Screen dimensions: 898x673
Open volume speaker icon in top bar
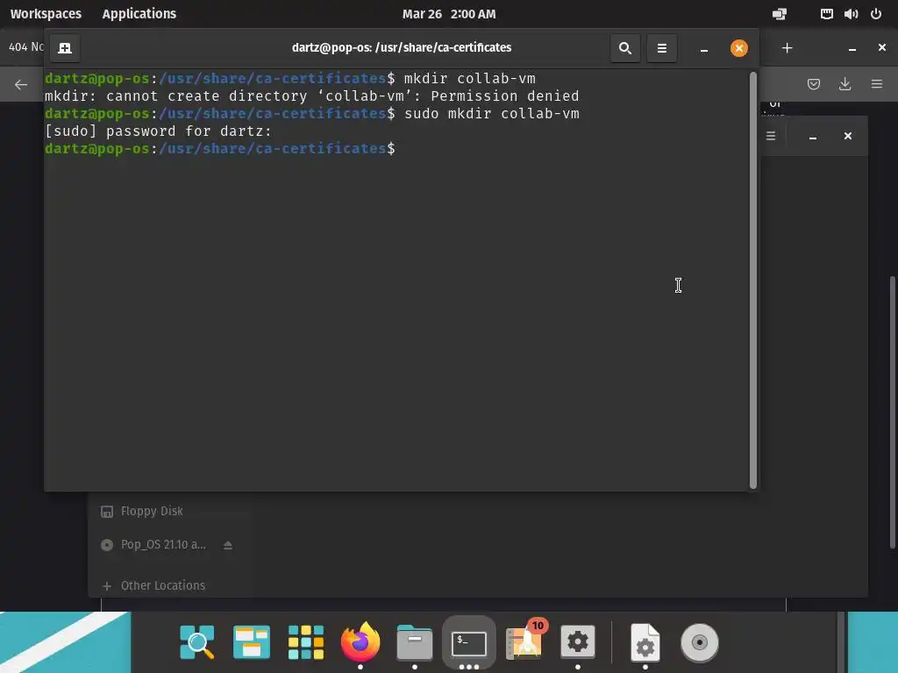pyautogui.click(x=851, y=14)
